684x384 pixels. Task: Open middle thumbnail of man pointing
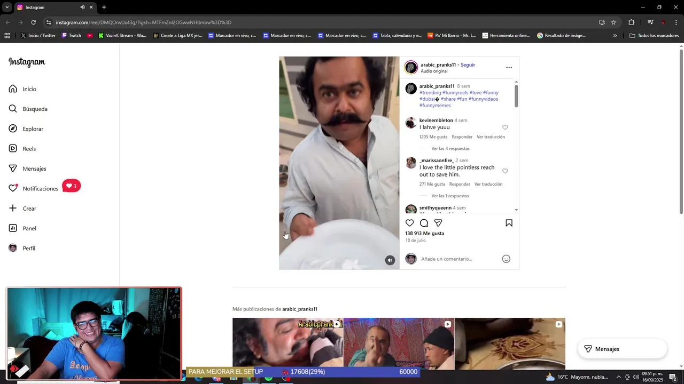coord(399,344)
